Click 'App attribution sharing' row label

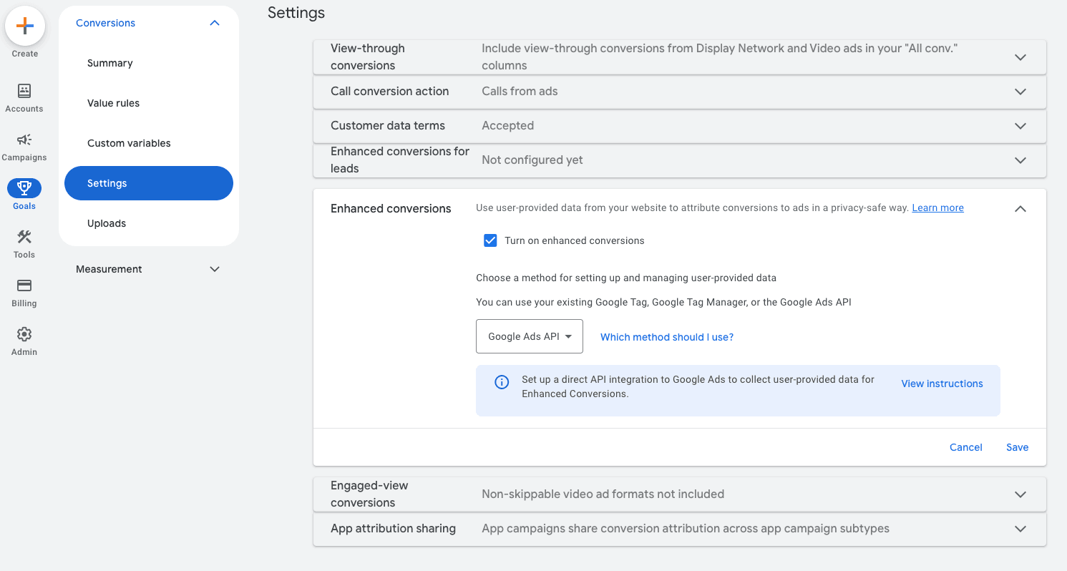393,528
